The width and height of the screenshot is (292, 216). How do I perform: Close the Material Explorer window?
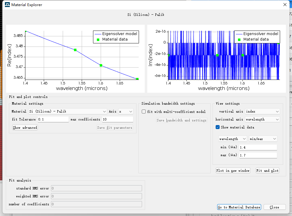(285, 5)
